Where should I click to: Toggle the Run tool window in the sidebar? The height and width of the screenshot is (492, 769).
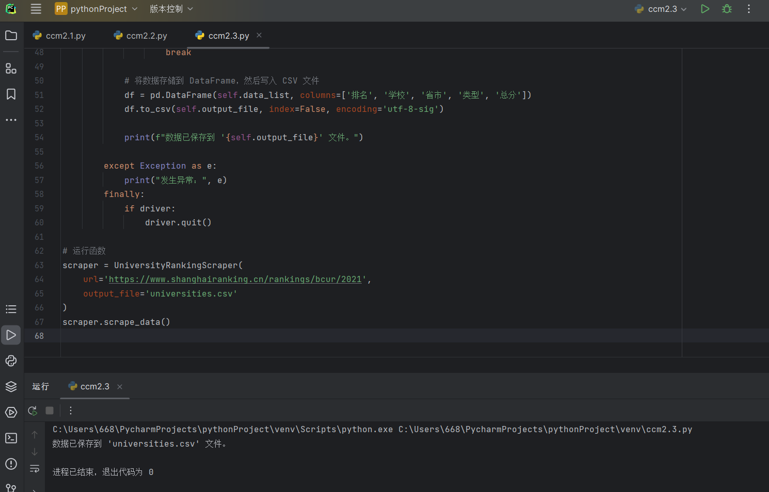11,335
